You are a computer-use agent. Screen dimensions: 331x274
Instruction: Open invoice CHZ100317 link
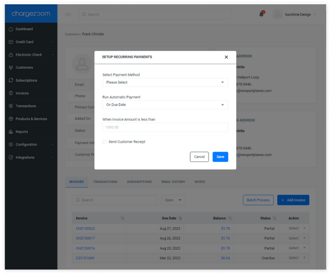(x=86, y=238)
